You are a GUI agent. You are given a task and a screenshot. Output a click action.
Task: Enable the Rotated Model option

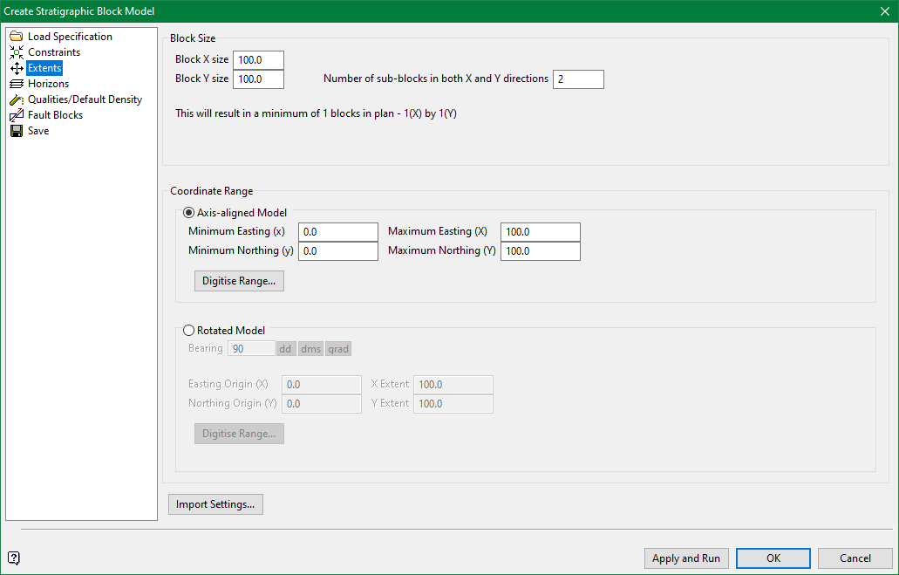(189, 330)
